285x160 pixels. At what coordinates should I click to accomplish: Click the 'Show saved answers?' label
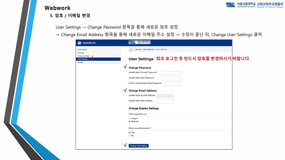pyautogui.click(x=140, y=128)
